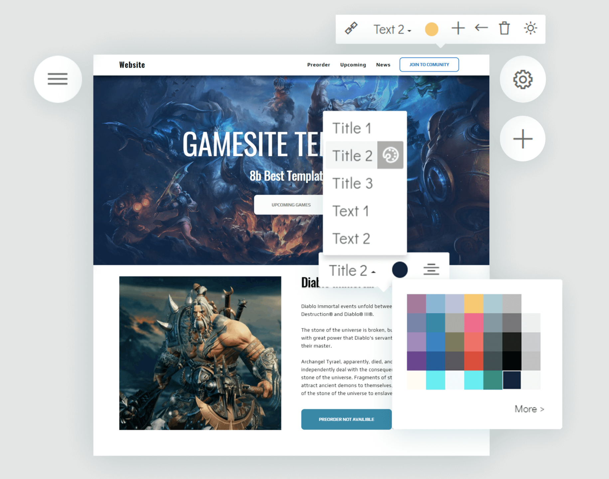This screenshot has height=479, width=609.
Task: Click the GAMESITE hero headline text
Action: [x=253, y=144]
